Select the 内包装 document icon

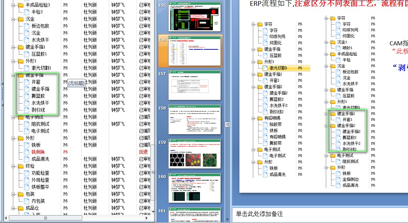[x=27, y=201]
